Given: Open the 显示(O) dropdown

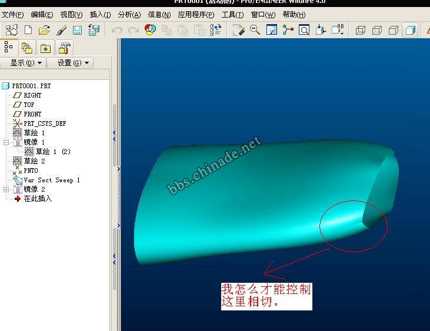Looking at the screenshot, I should pyautogui.click(x=23, y=63).
